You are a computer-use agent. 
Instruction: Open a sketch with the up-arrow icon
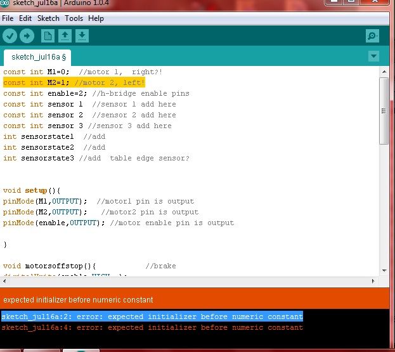pos(65,36)
